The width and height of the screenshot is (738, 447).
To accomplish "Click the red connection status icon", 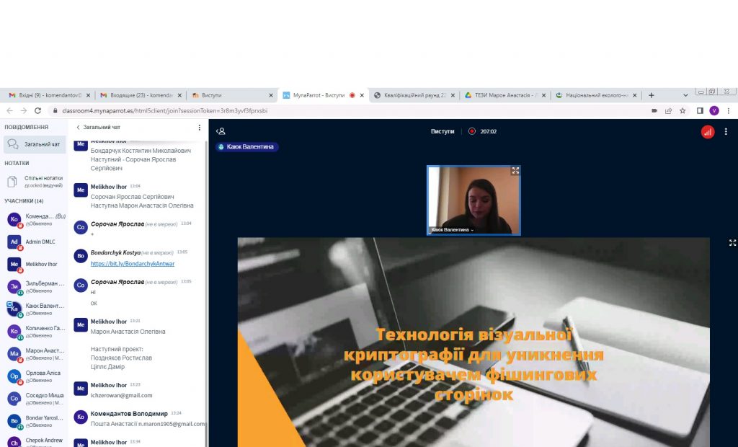I will 708,132.
